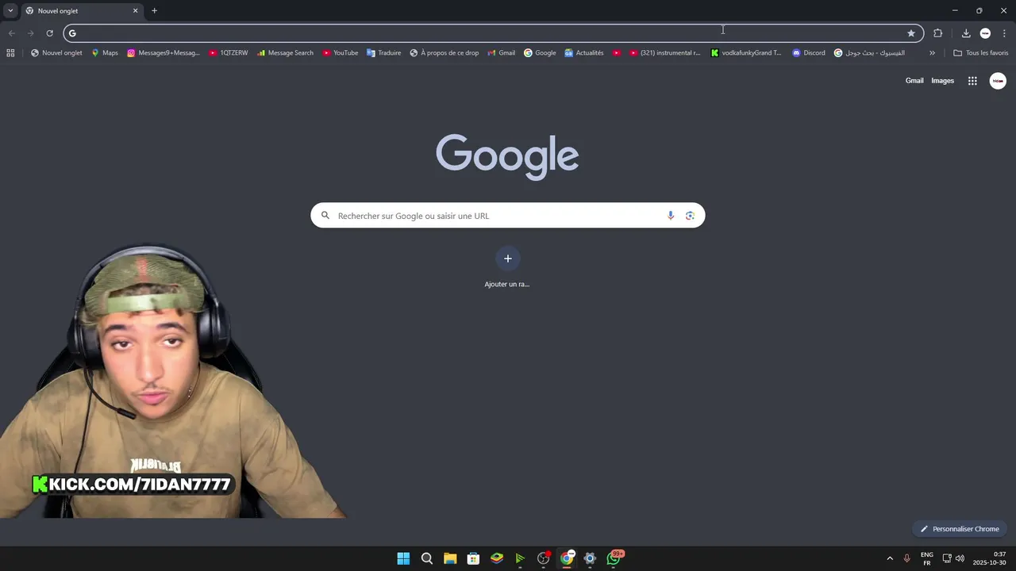Open Settings gear in taskbar

[590, 558]
